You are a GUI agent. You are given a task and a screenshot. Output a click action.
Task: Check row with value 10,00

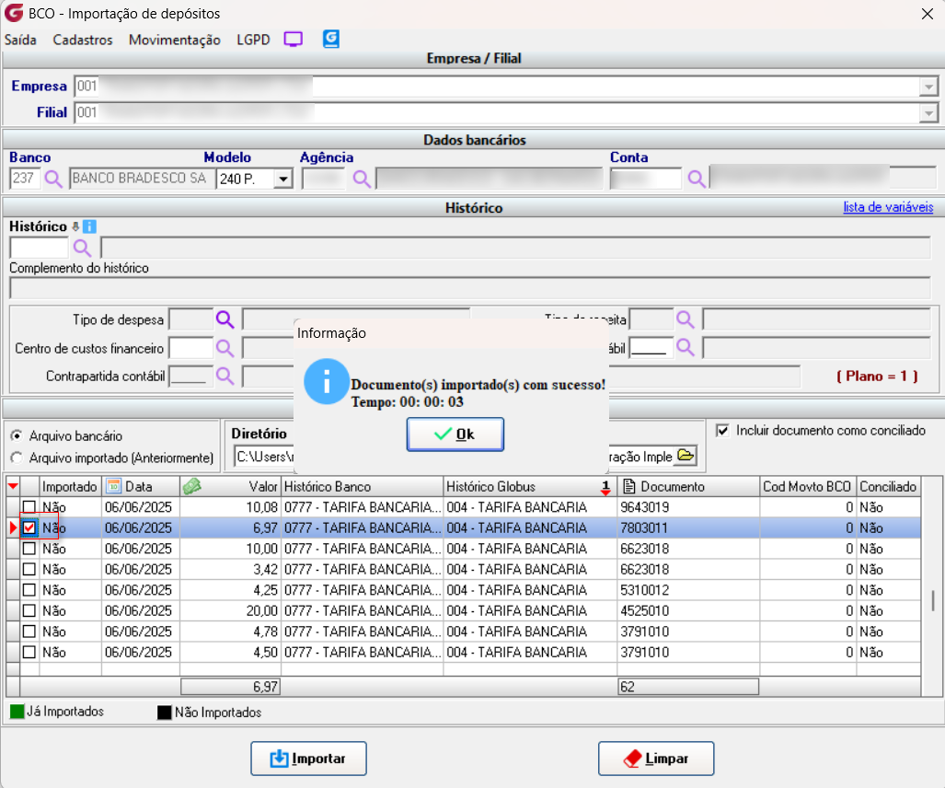29,549
